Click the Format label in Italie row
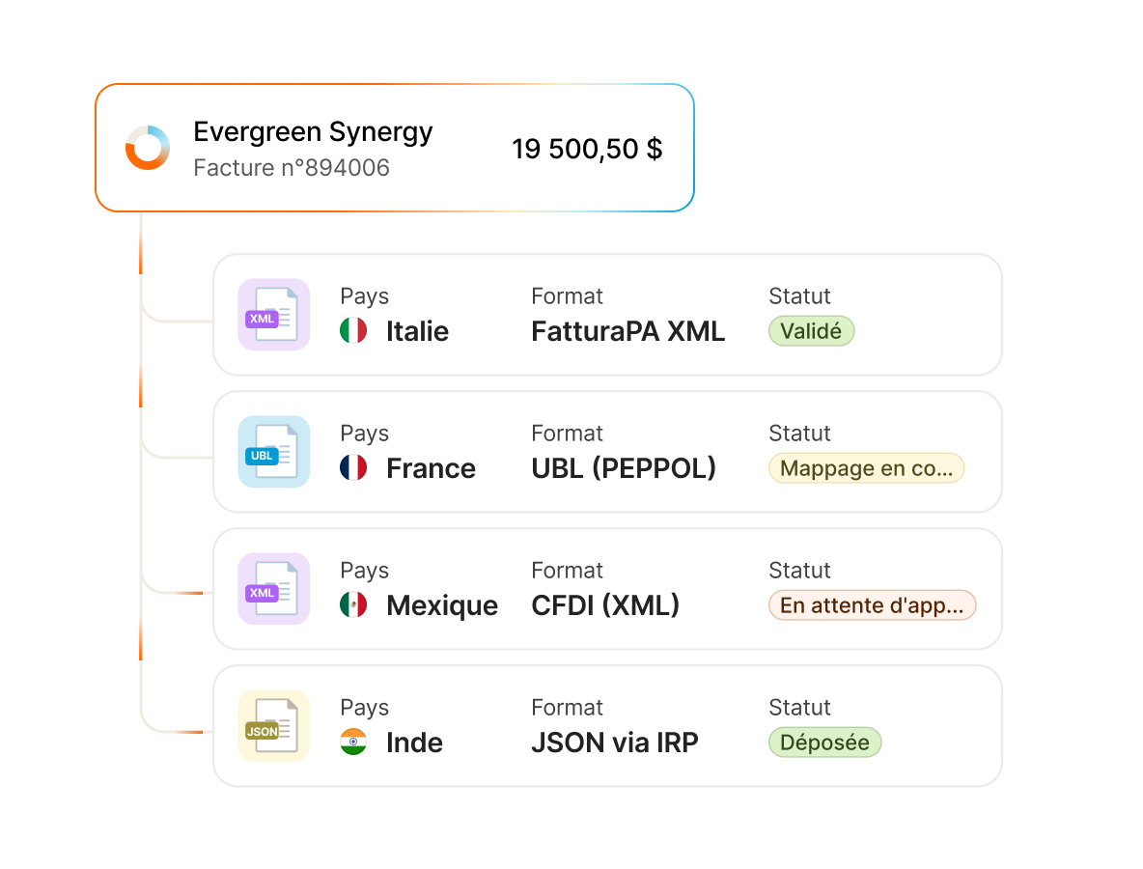The height and width of the screenshot is (869, 1143). 567,296
